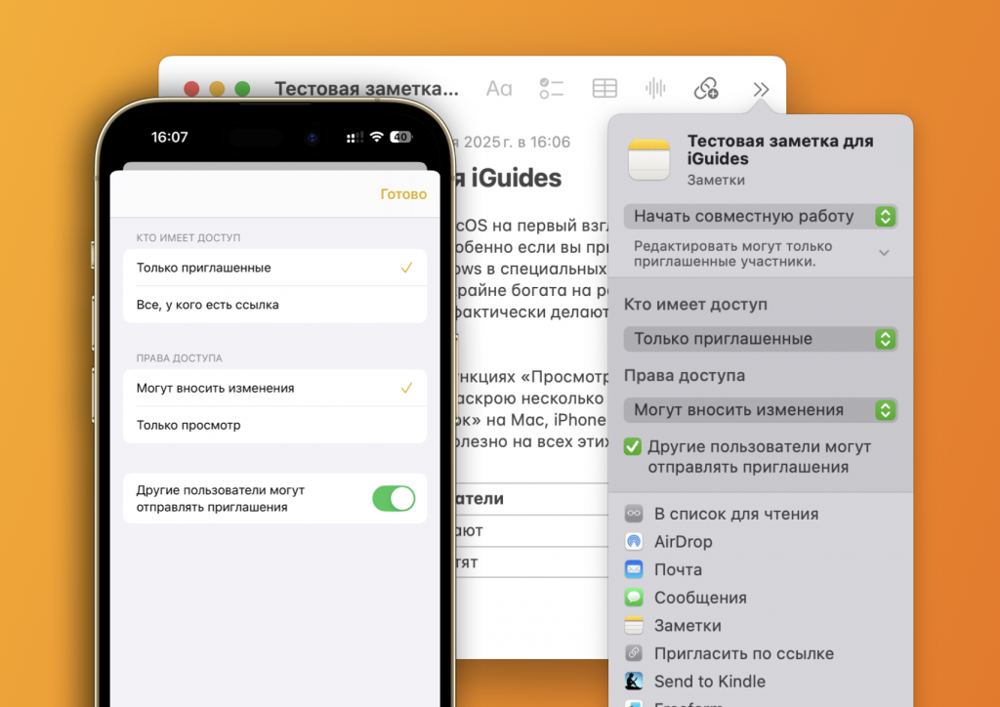Click the note date "2025 г. в 16:06"
The height and width of the screenshot is (707, 1000).
(x=517, y=143)
